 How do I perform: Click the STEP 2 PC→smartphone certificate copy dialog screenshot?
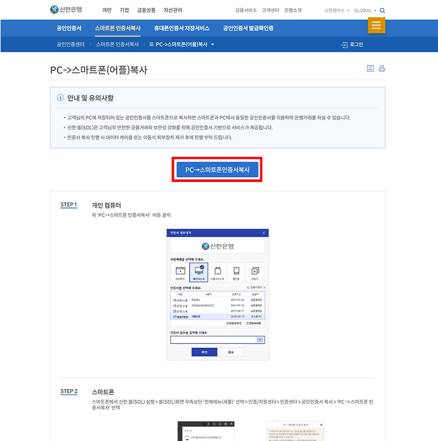(x=296, y=431)
